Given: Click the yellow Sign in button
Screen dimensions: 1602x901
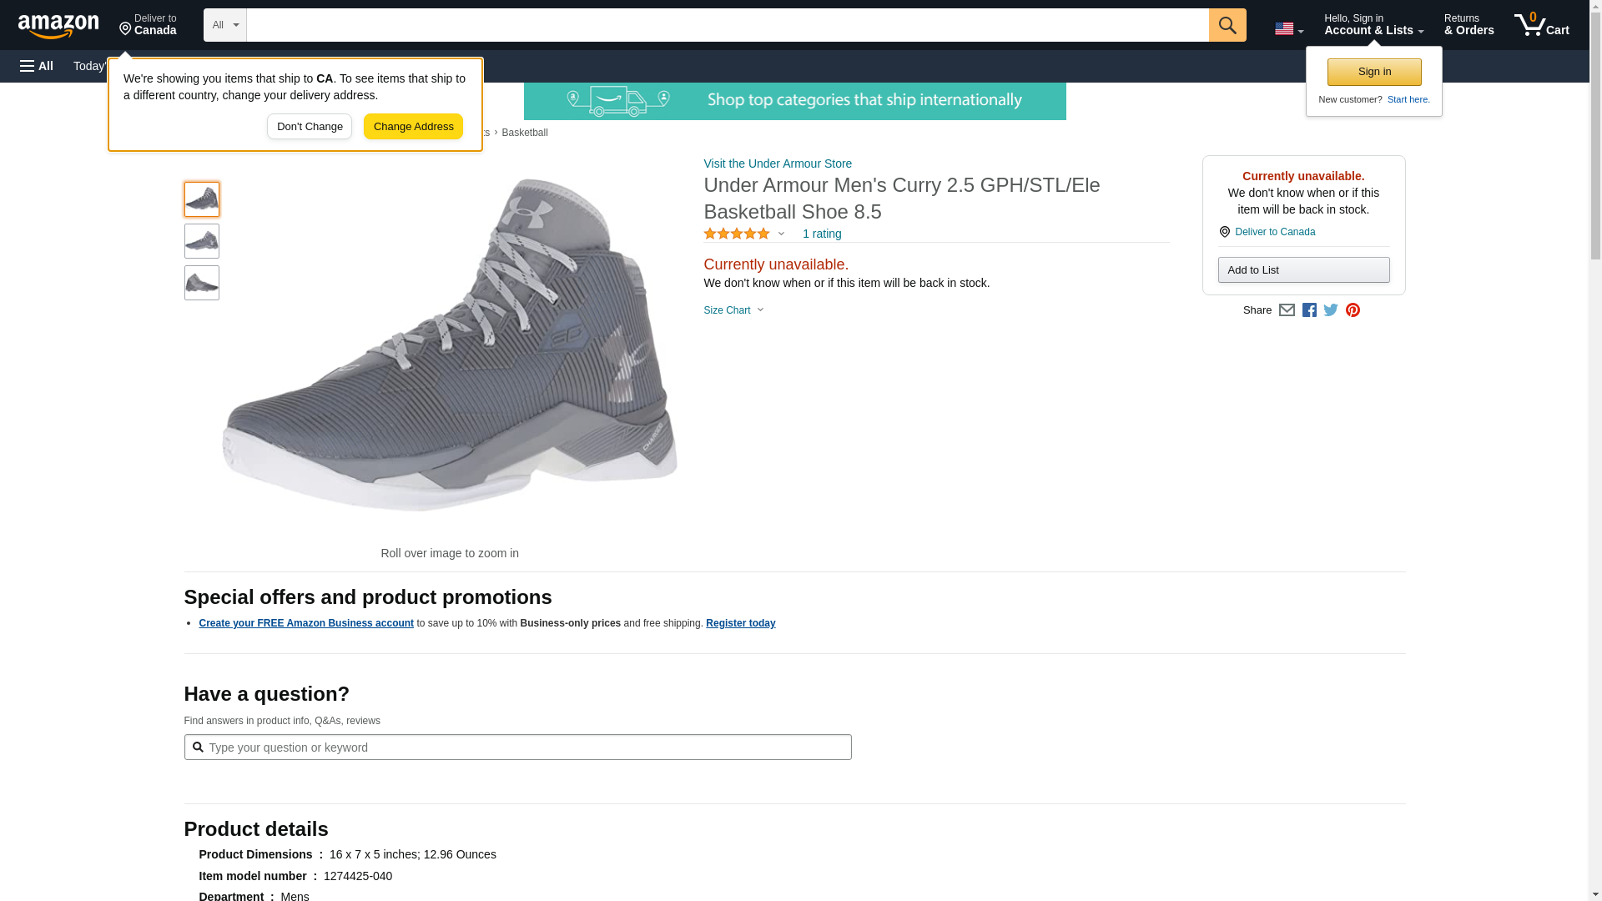Looking at the screenshot, I should point(1374,72).
